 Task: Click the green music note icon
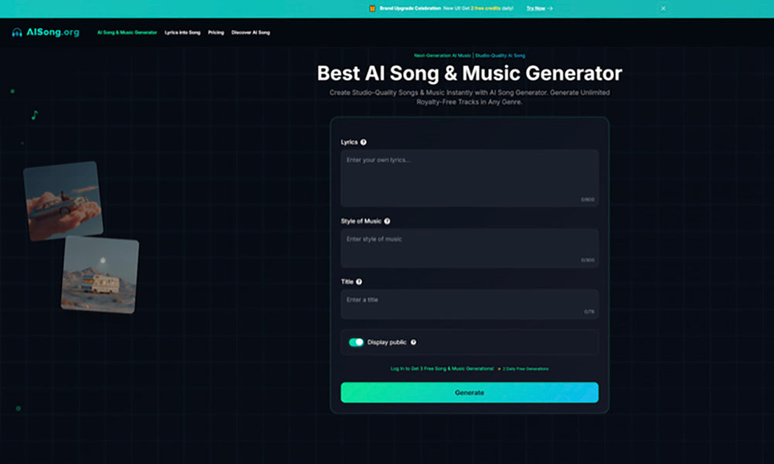click(x=34, y=115)
